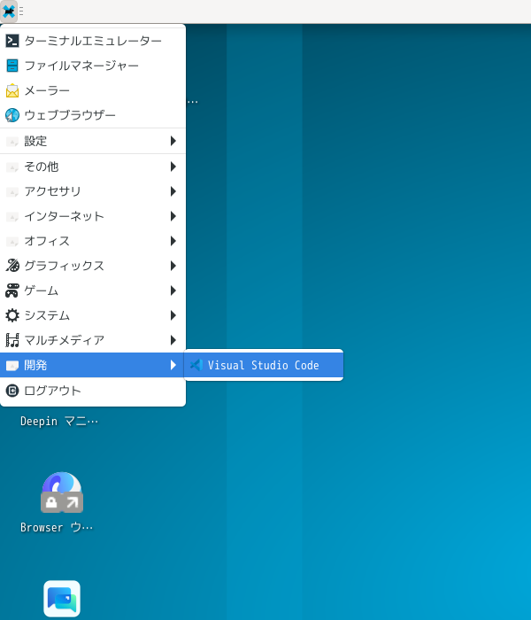Image resolution: width=531 pixels, height=620 pixels.
Task: Click the multimedia film-and-note icon
Action: [x=12, y=340]
